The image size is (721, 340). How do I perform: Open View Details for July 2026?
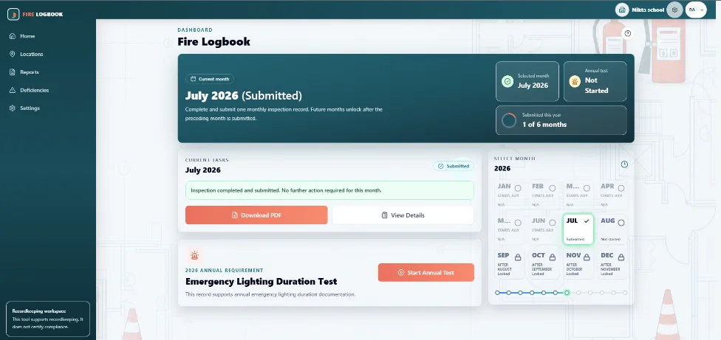[x=403, y=215]
